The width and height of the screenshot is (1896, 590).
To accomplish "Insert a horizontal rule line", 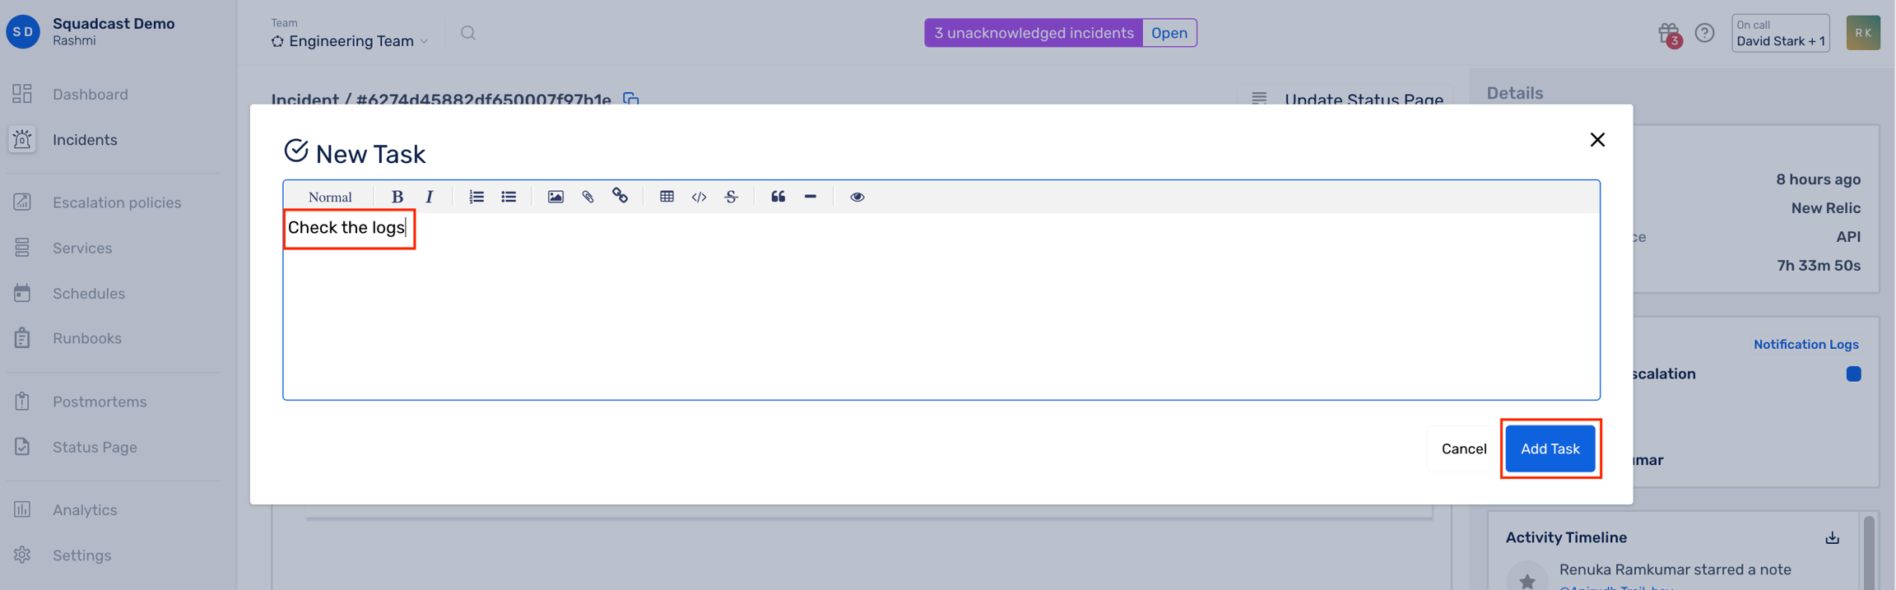I will [810, 197].
